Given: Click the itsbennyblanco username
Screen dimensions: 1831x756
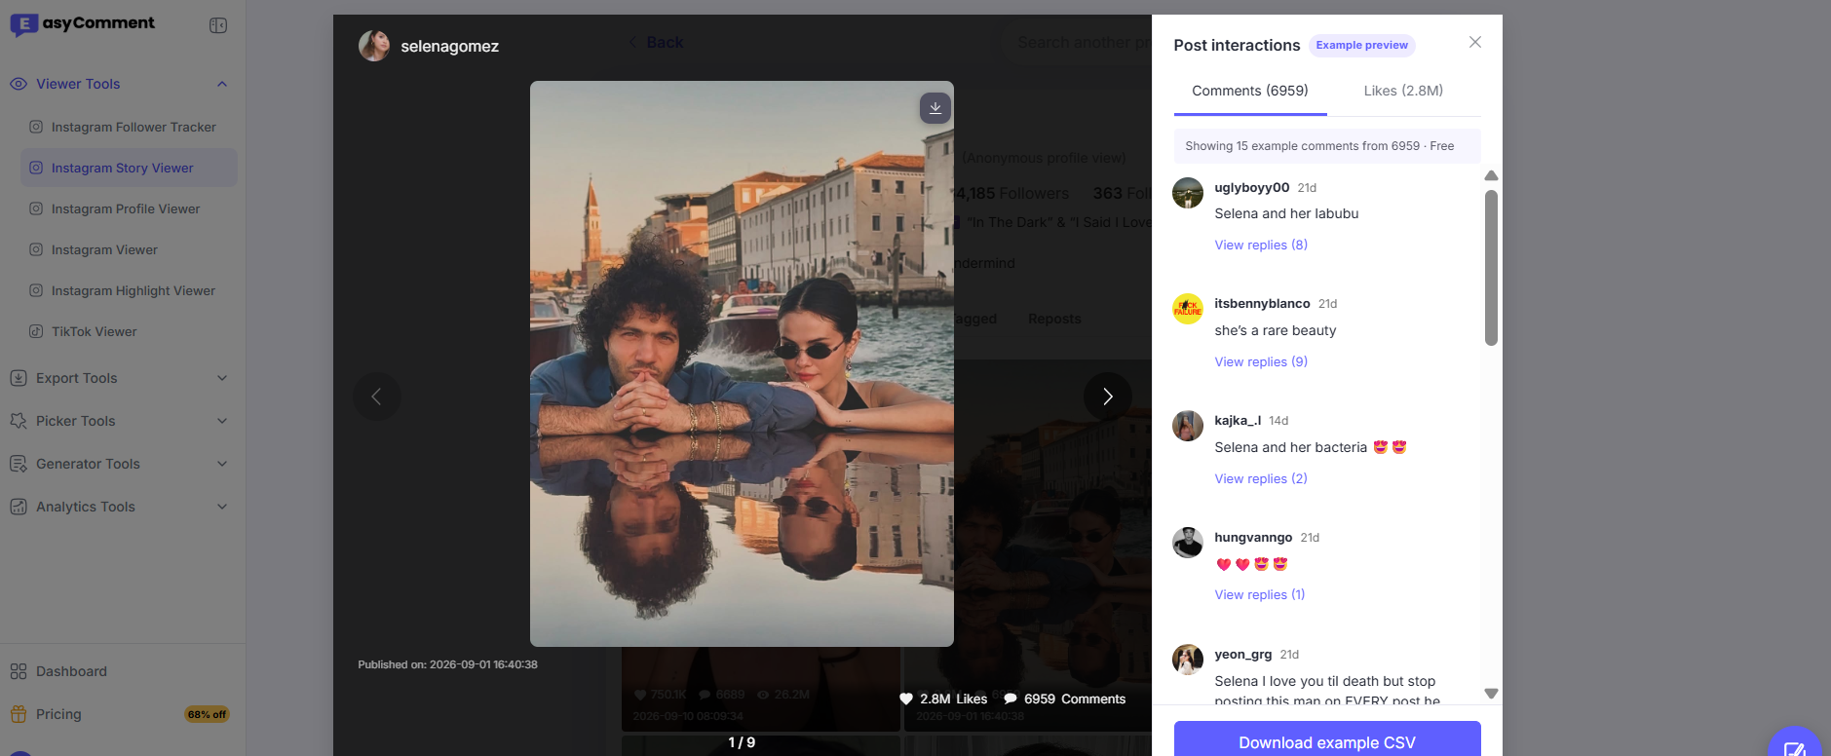Looking at the screenshot, I should tap(1262, 303).
